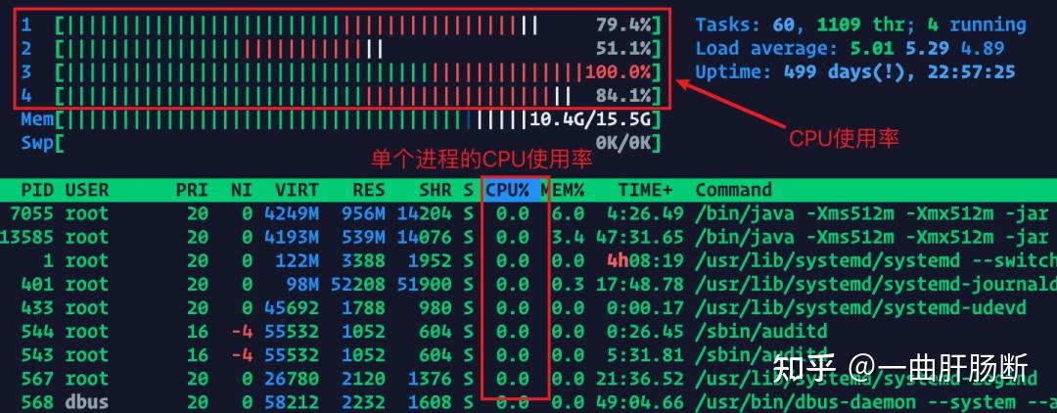Select the auditd process with PID 544

pyautogui.click(x=528, y=332)
